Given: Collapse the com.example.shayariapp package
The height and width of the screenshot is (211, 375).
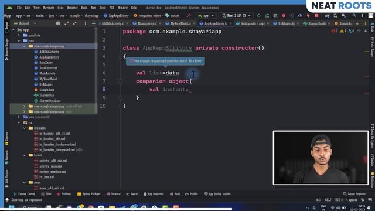Looking at the screenshot, I should 25,46.
